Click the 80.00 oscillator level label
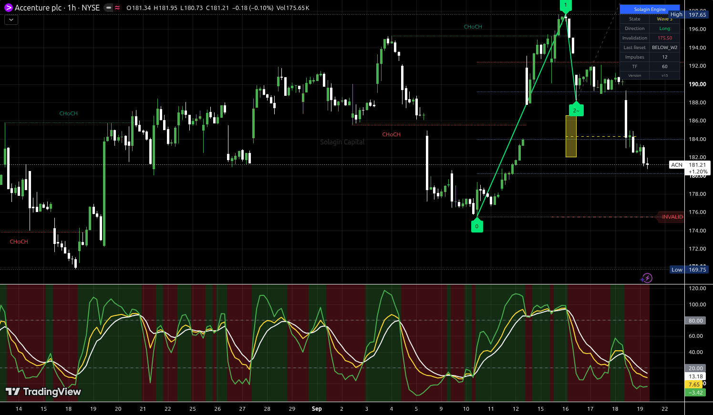This screenshot has width=713, height=415. 695,321
